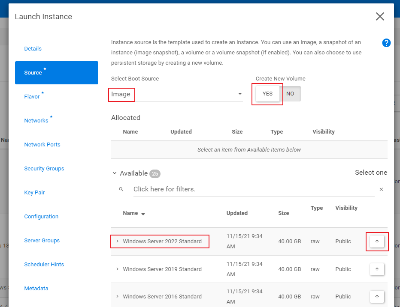This screenshot has height=307, width=400.
Task: Allocate Windows Server 2016 Standard with up arrow
Action: [x=377, y=297]
